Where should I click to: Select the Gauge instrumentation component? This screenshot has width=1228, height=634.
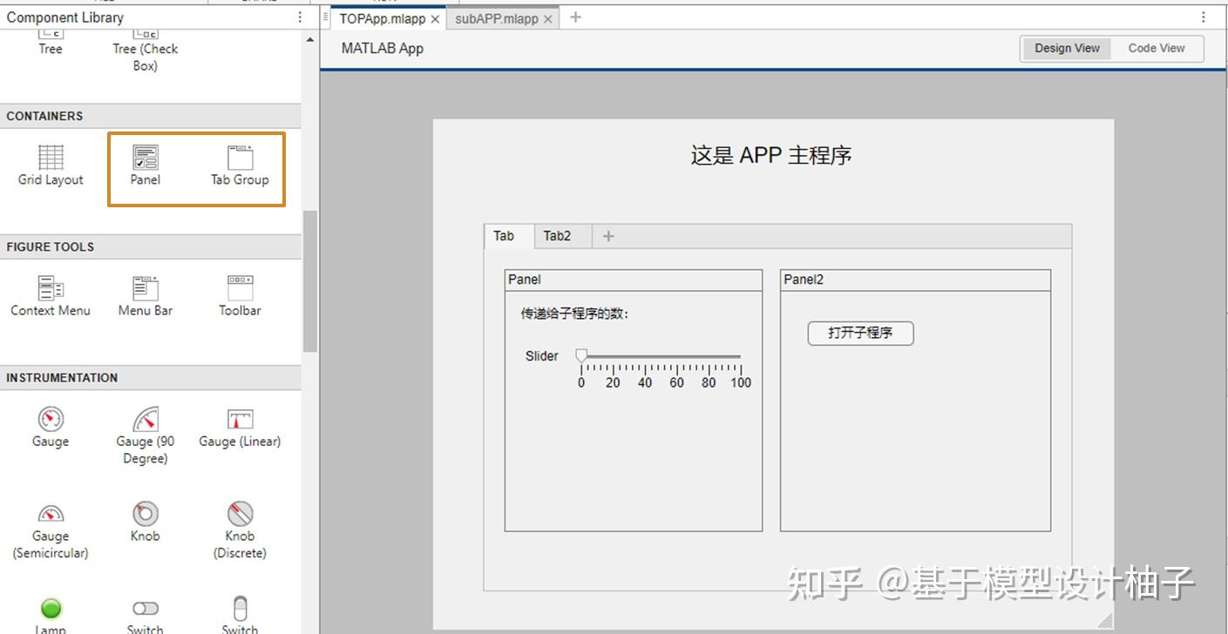(x=50, y=427)
